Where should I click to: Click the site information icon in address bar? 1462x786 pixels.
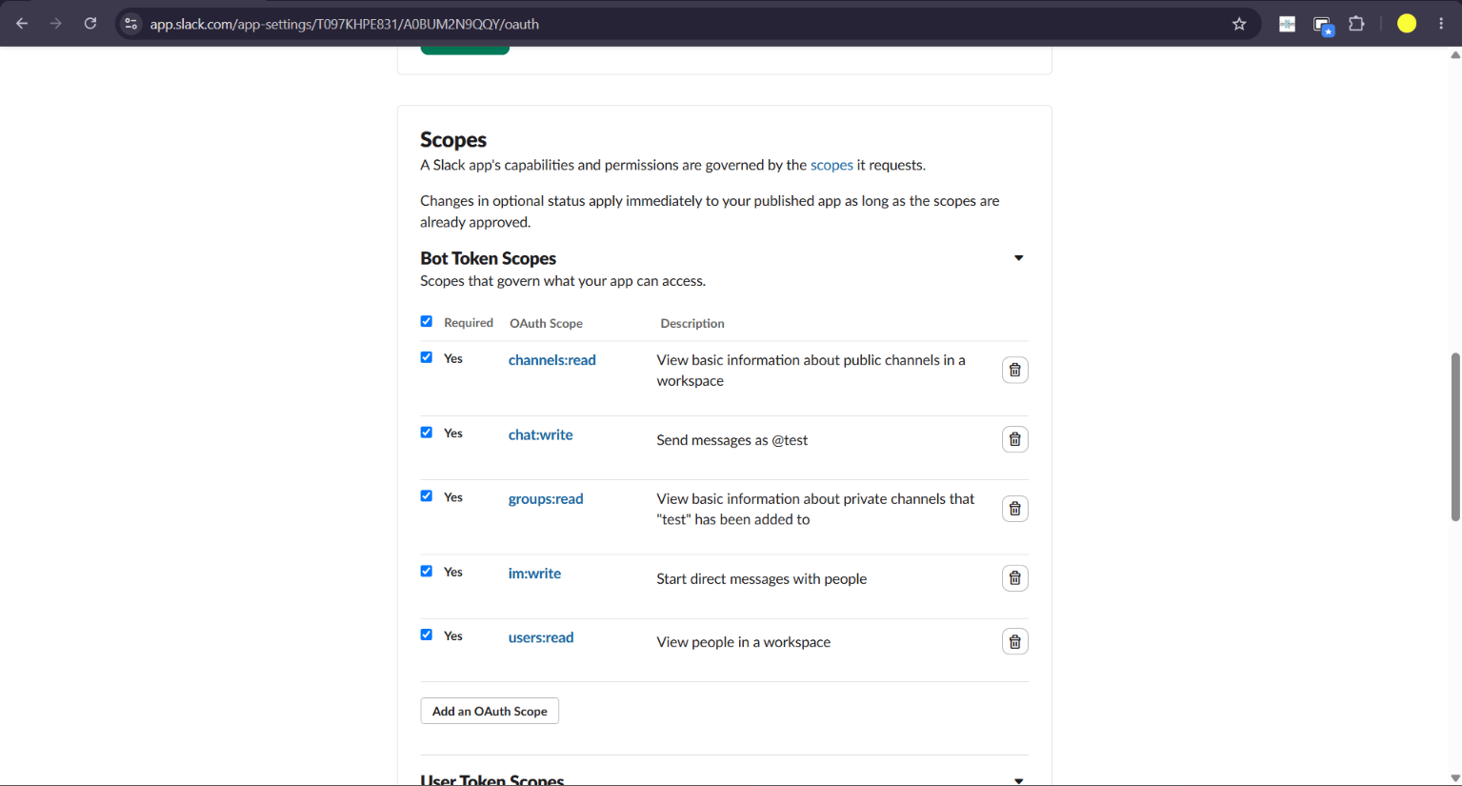pyautogui.click(x=131, y=24)
